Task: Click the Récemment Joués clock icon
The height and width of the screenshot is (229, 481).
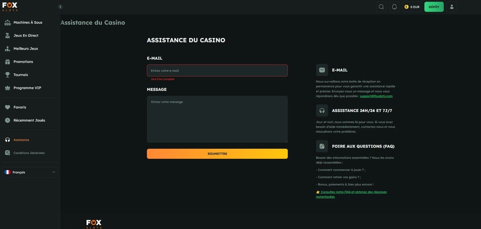Action: click(x=7, y=120)
